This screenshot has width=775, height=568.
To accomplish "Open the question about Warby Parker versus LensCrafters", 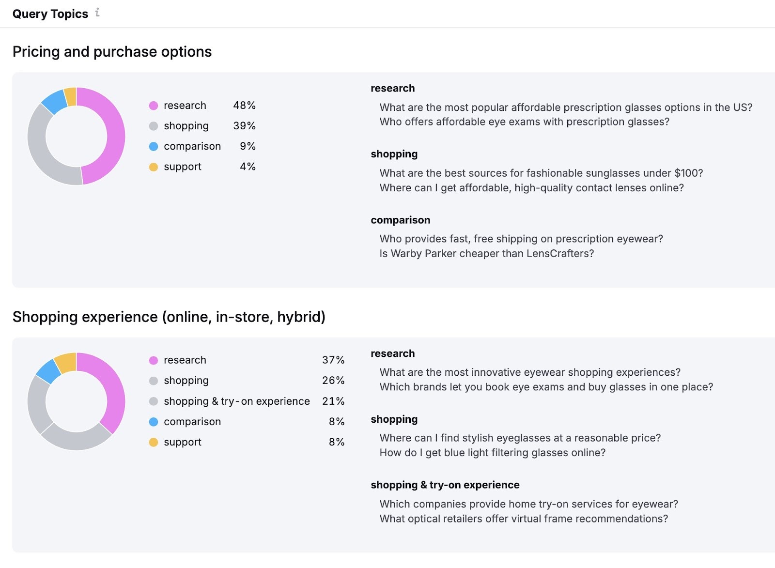I will point(487,253).
